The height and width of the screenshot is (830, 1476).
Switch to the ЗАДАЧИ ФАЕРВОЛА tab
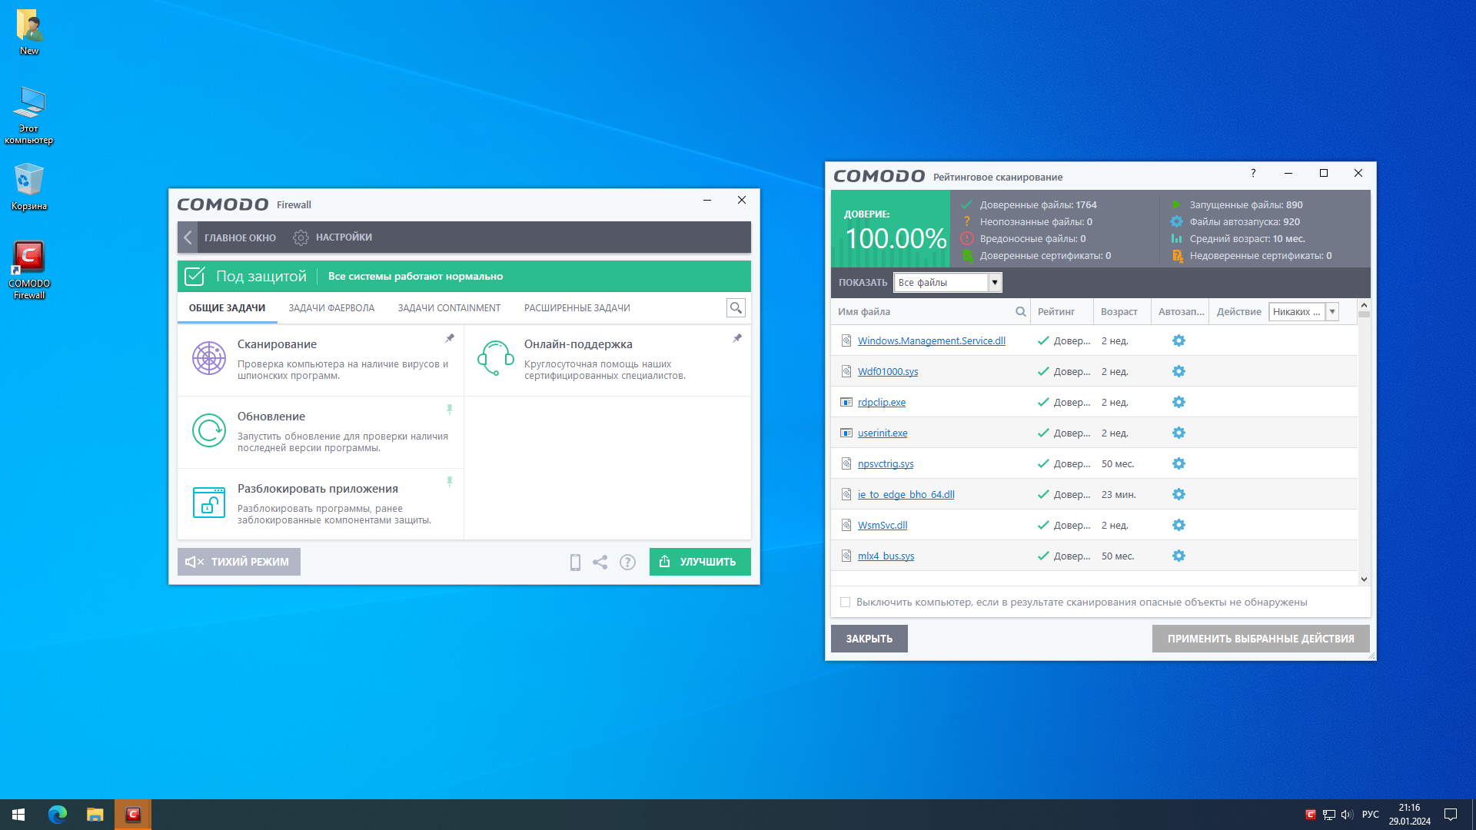[331, 308]
